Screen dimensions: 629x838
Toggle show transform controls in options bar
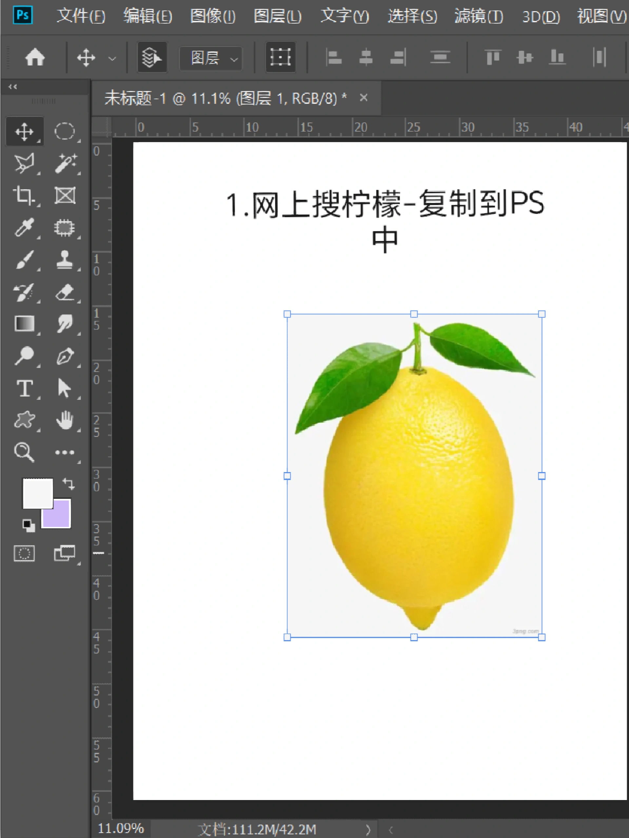point(280,58)
